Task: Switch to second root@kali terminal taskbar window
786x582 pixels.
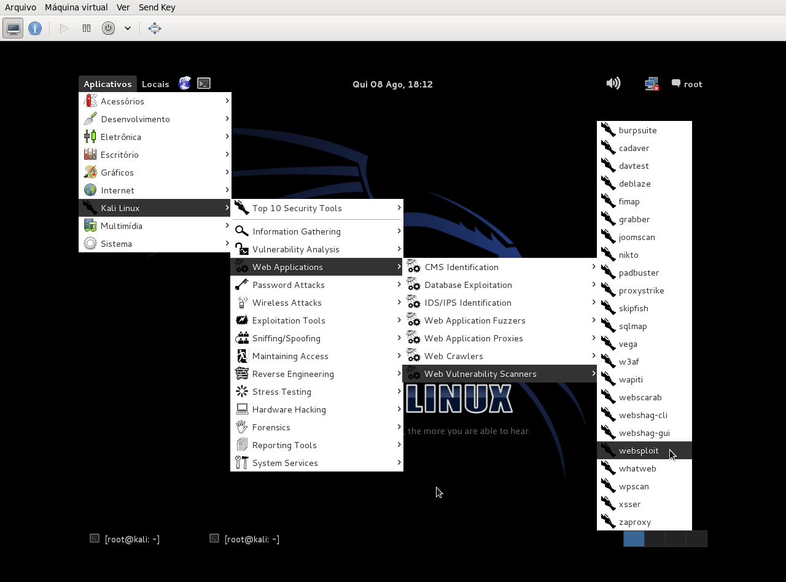Action: pos(244,539)
